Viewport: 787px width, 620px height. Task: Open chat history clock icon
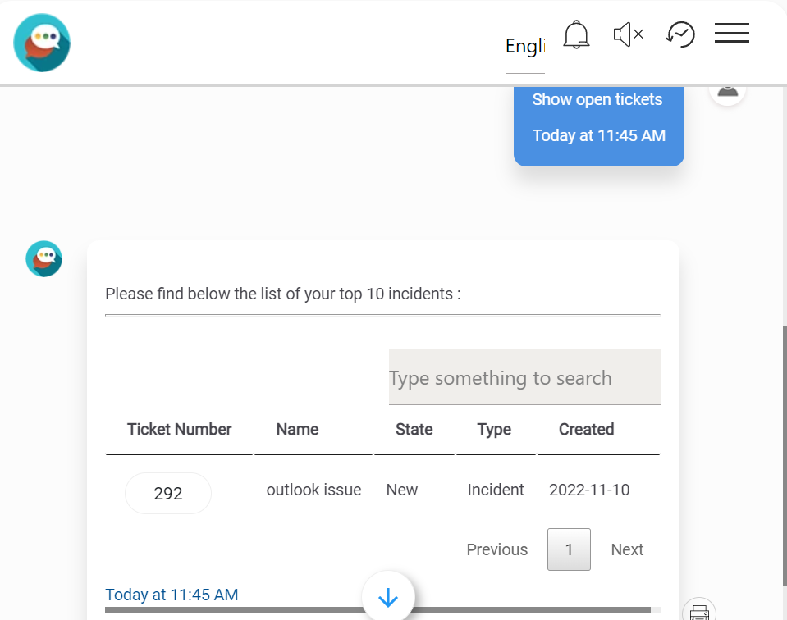click(x=680, y=34)
